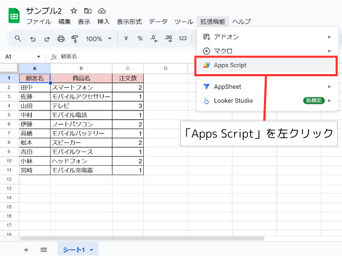Apply yen currency format
This screenshot has height=256, width=342.
(126, 38)
